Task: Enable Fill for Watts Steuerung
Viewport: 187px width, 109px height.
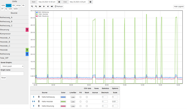Action: 80,106
